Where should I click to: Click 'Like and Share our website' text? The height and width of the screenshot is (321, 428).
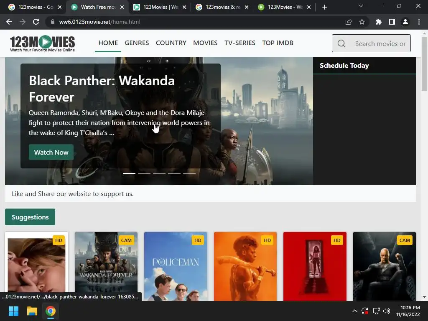point(73,194)
